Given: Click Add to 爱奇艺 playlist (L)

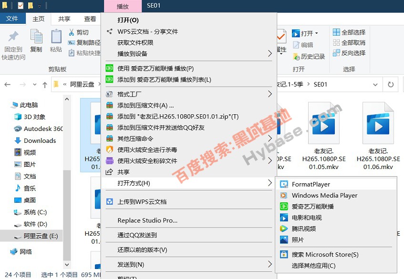Looking at the screenshot, I should coord(188,80).
